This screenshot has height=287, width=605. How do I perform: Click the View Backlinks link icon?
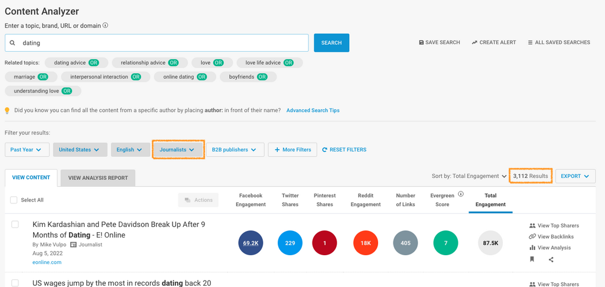(x=532, y=237)
